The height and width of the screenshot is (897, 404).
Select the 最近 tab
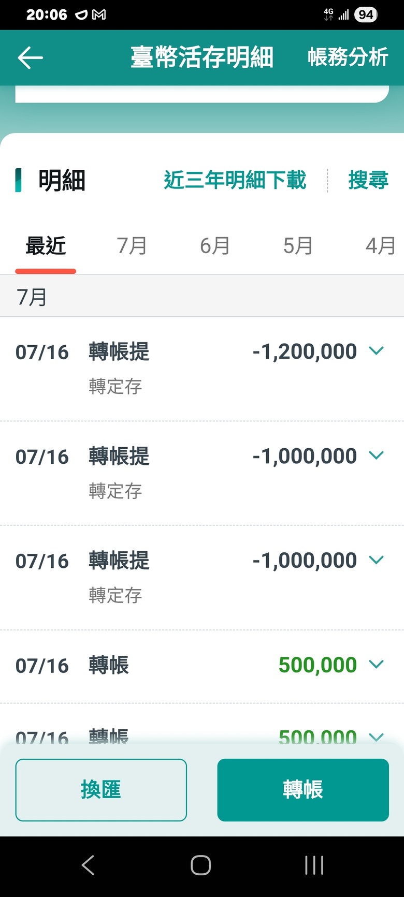[46, 245]
